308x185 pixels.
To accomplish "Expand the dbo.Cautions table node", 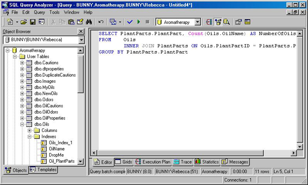I will point(22,63).
